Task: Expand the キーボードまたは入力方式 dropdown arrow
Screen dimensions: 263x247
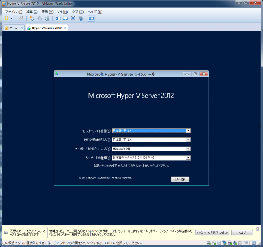Action: point(189,149)
